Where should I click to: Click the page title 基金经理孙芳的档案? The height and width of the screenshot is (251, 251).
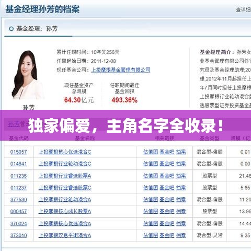click(42, 9)
